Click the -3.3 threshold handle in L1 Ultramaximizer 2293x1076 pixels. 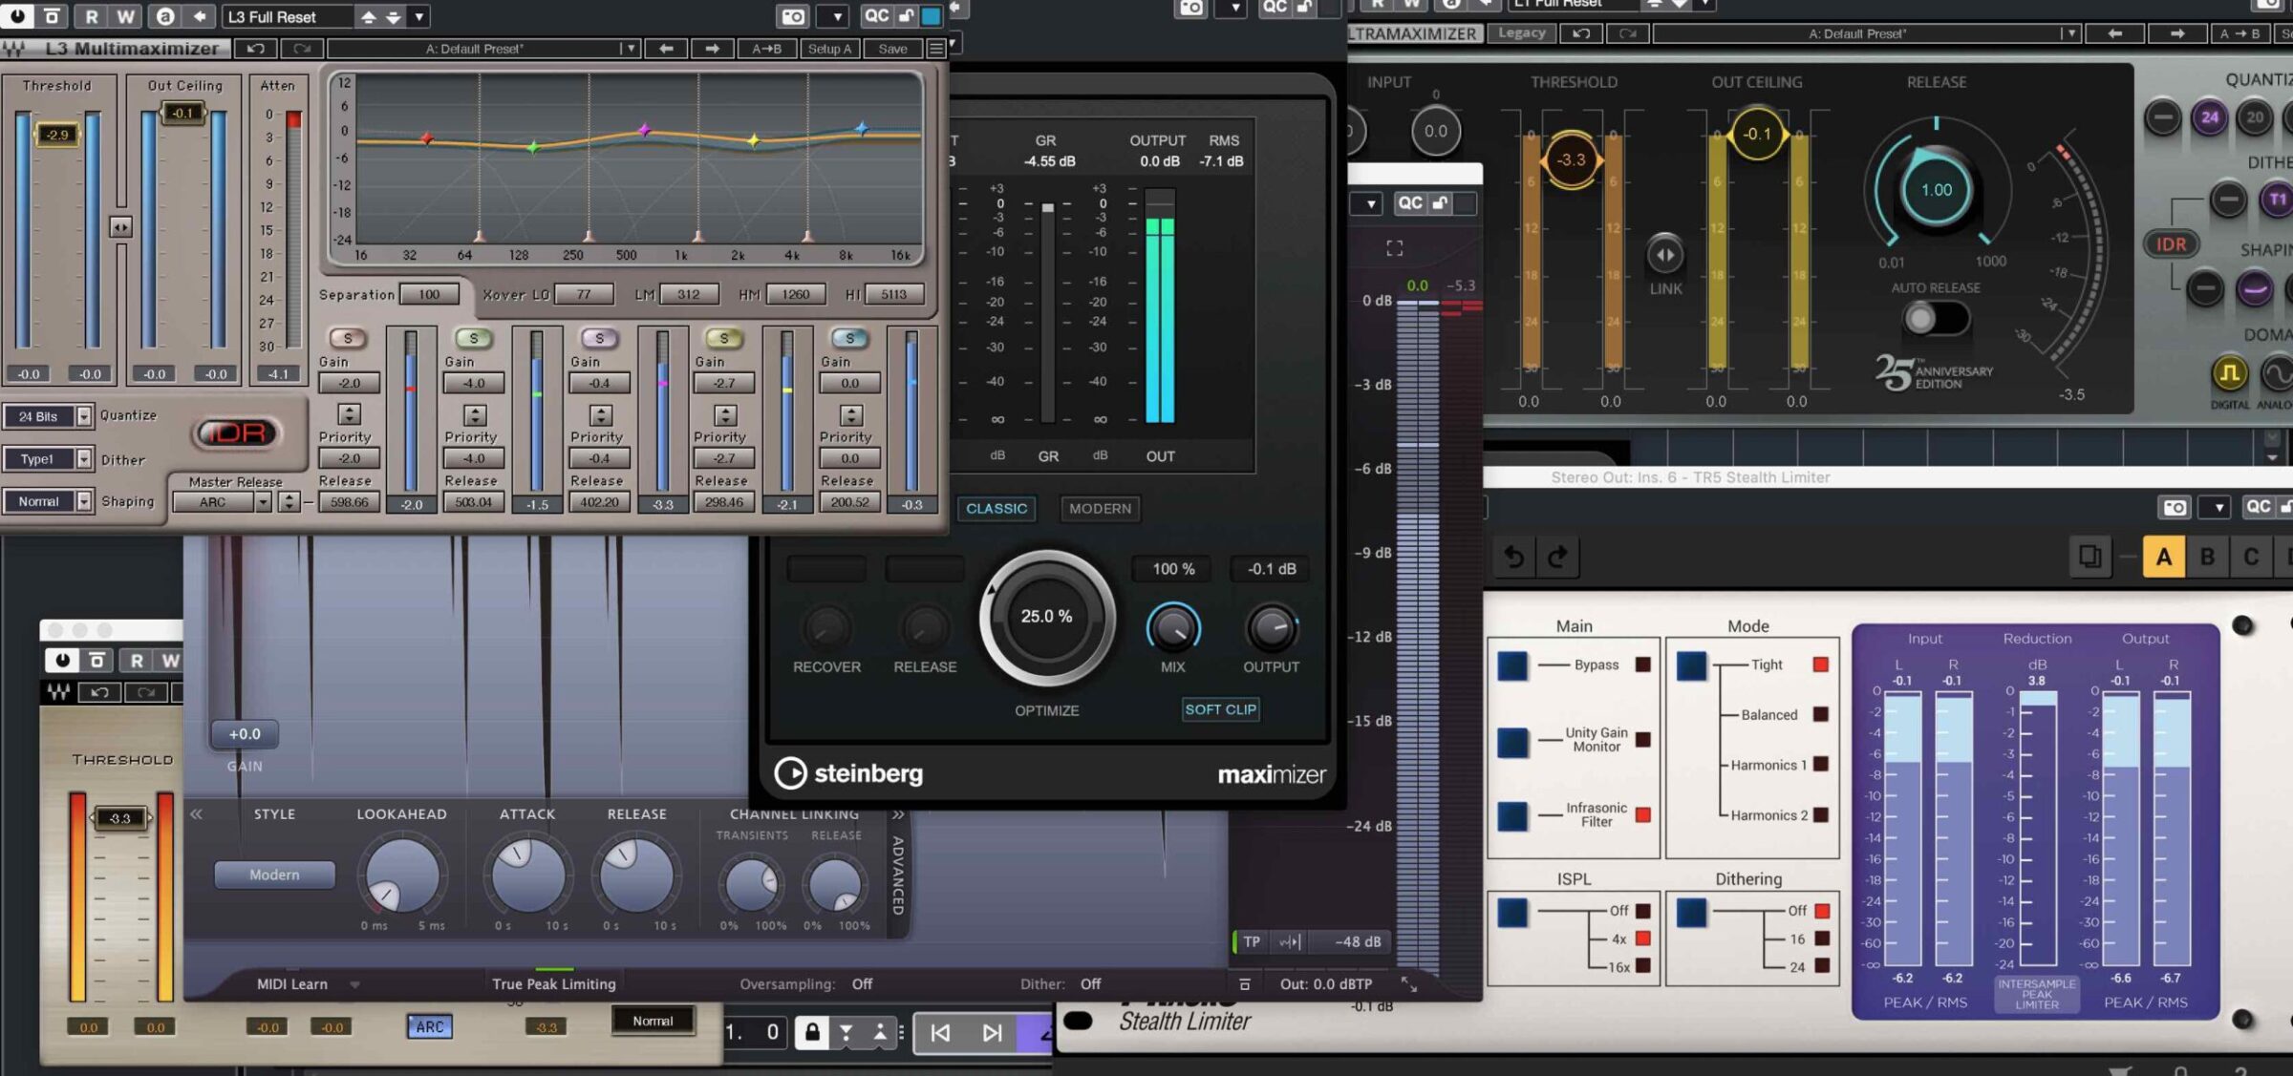[x=1571, y=160]
